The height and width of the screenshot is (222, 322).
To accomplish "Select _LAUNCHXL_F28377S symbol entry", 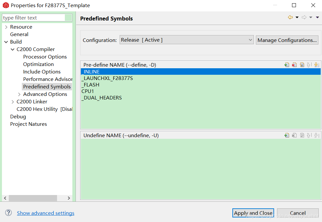I will point(201,78).
